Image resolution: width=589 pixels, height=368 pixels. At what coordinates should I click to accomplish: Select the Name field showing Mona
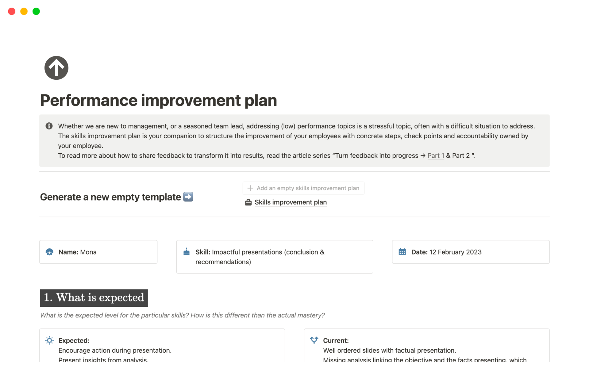click(88, 252)
